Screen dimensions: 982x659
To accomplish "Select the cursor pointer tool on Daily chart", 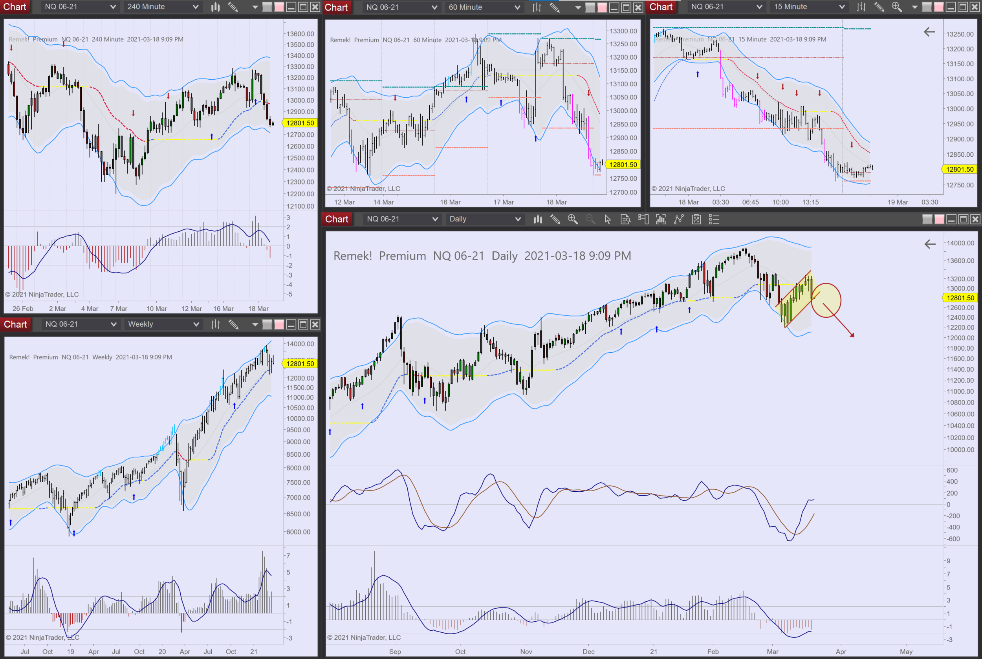I will (x=607, y=219).
